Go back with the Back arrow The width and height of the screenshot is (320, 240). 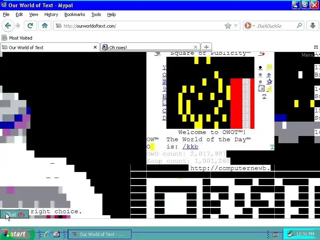[x=8, y=26]
